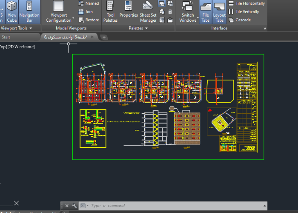The height and width of the screenshot is (213, 298).
Task: Click Tile Horizontally
Action: (246, 3)
